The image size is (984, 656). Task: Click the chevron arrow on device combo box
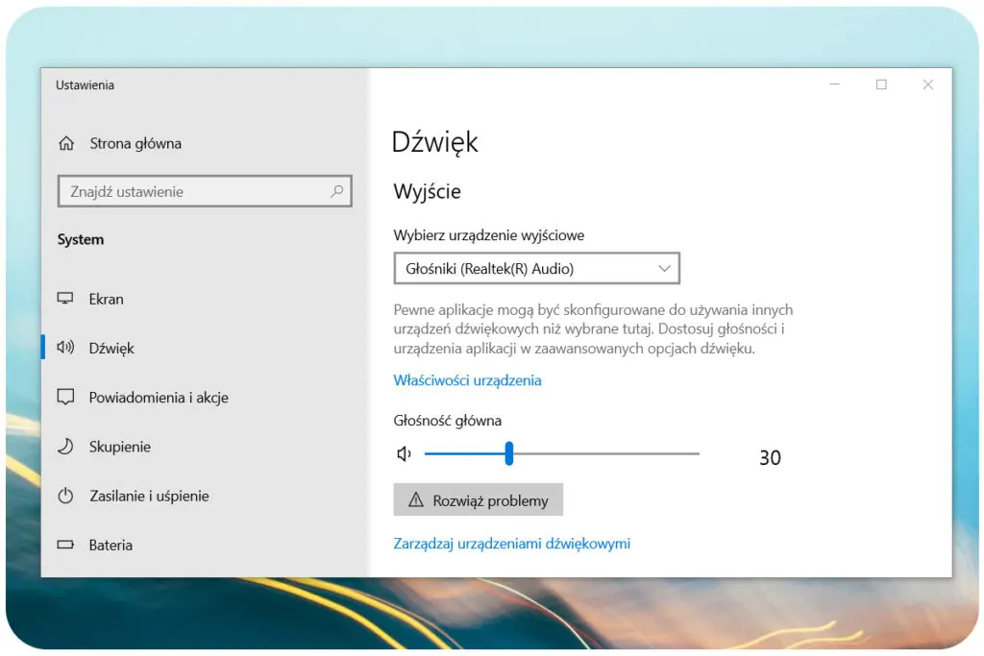coord(664,269)
